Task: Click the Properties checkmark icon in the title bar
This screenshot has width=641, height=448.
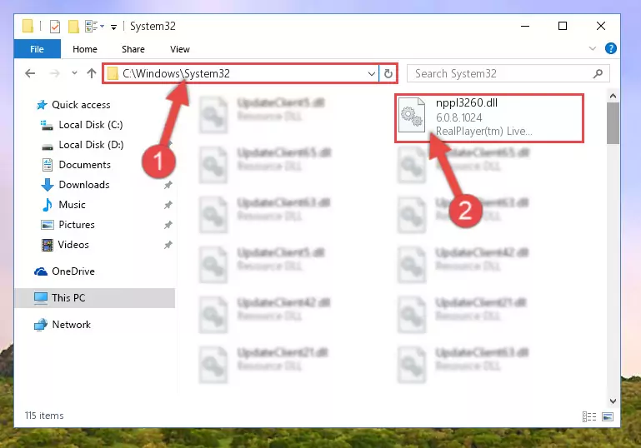Action: 55,27
